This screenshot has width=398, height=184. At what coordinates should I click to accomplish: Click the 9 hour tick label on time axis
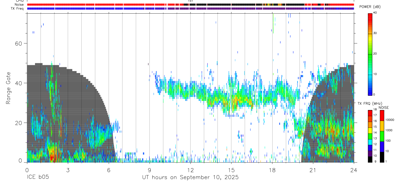point(149,170)
